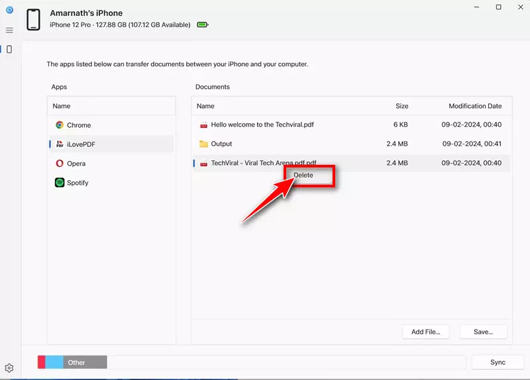Image resolution: width=530 pixels, height=380 pixels.
Task: Select iLovePDF in the Apps list
Action: coord(111,144)
